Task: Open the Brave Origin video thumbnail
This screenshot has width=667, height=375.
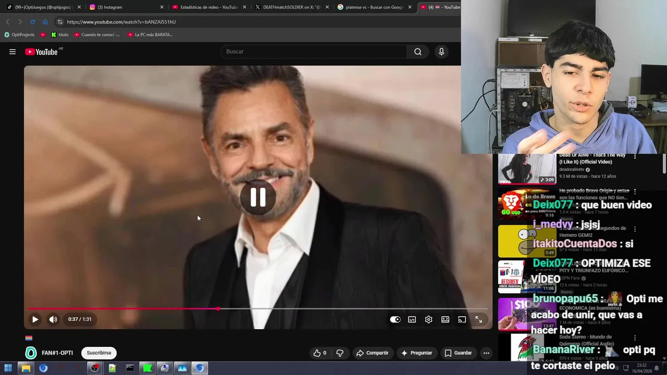Action: 527,204
